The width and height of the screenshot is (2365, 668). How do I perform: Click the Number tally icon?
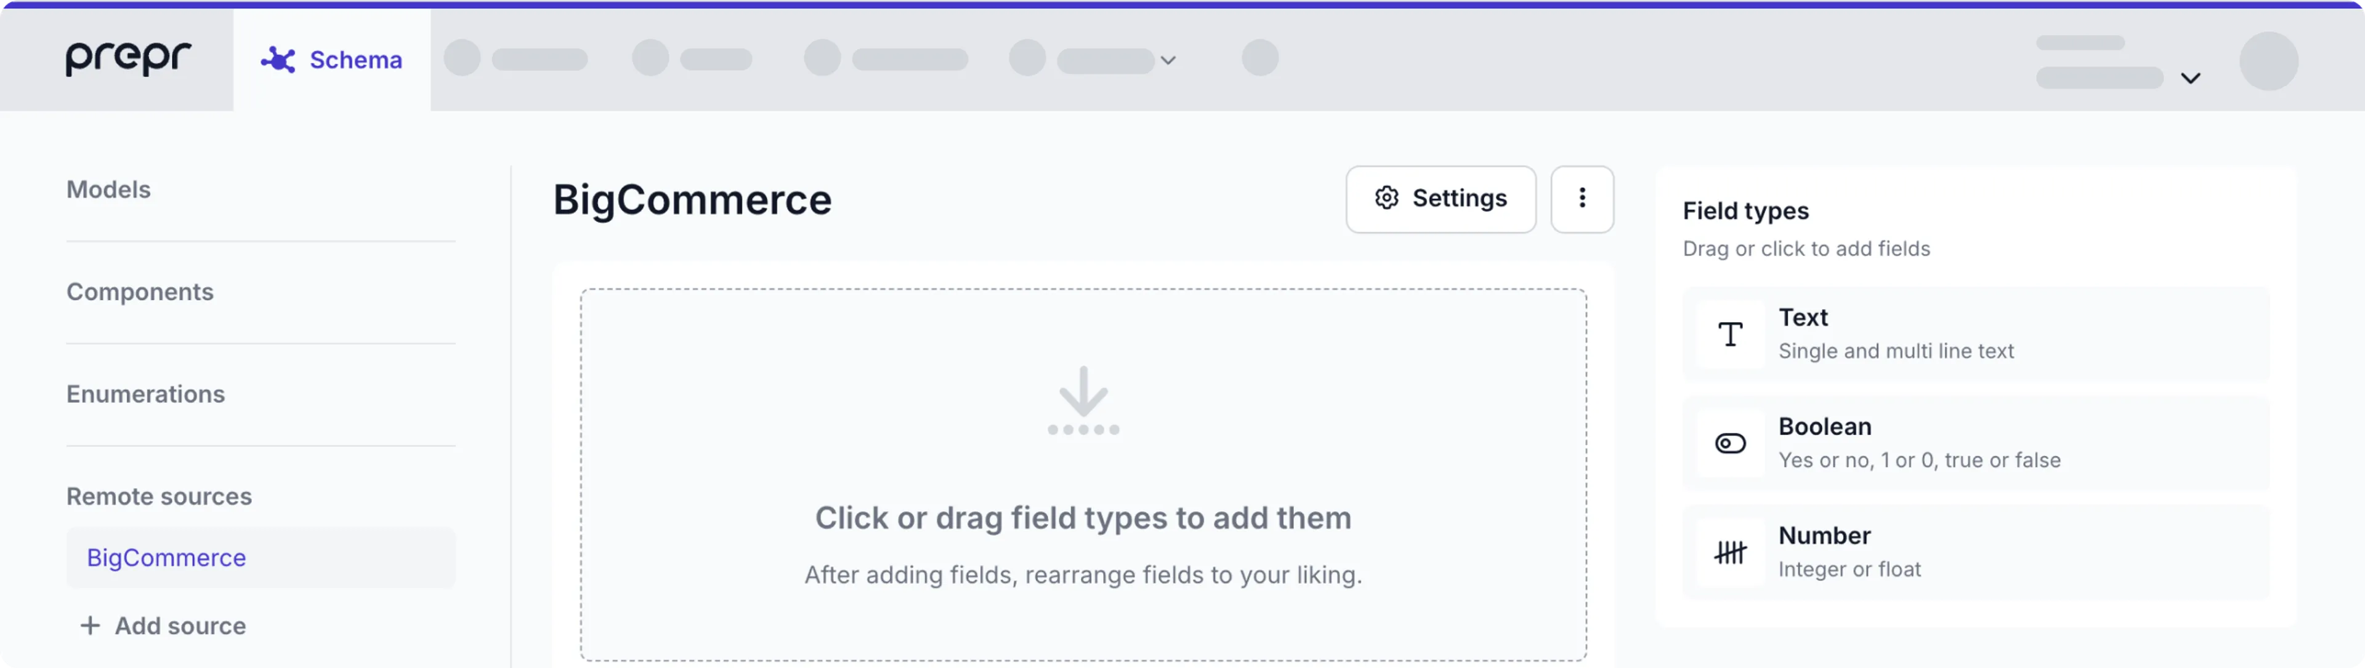point(1729,552)
